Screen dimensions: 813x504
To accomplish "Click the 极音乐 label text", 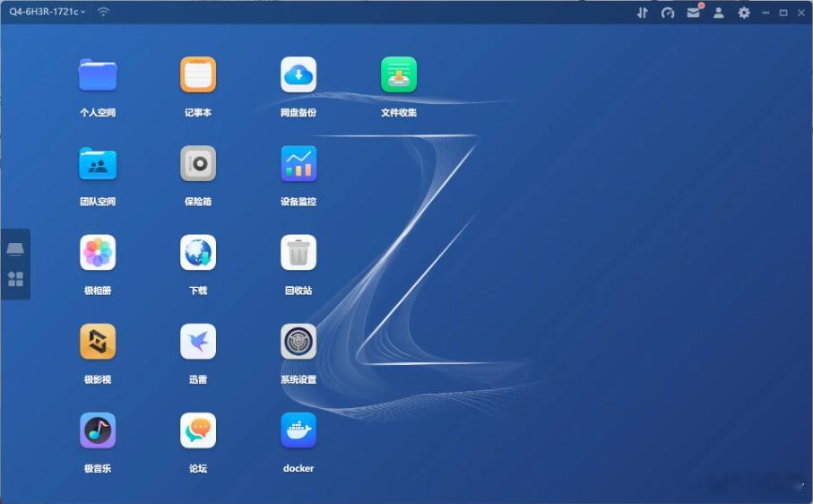I will (x=98, y=468).
